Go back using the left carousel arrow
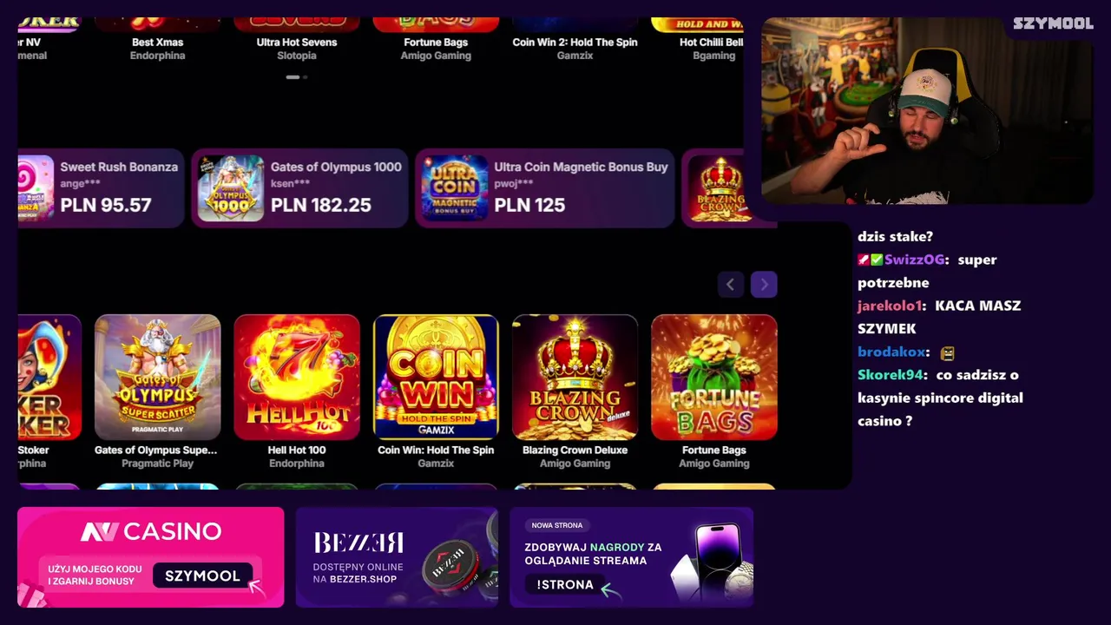1111x625 pixels. (x=731, y=284)
